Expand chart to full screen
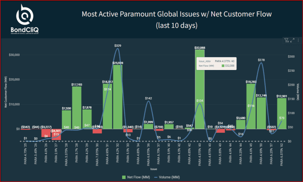This screenshot has width=303, height=182. click(x=292, y=40)
